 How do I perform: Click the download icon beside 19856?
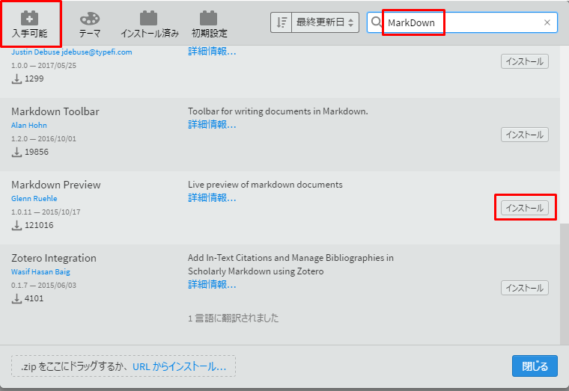coord(16,152)
